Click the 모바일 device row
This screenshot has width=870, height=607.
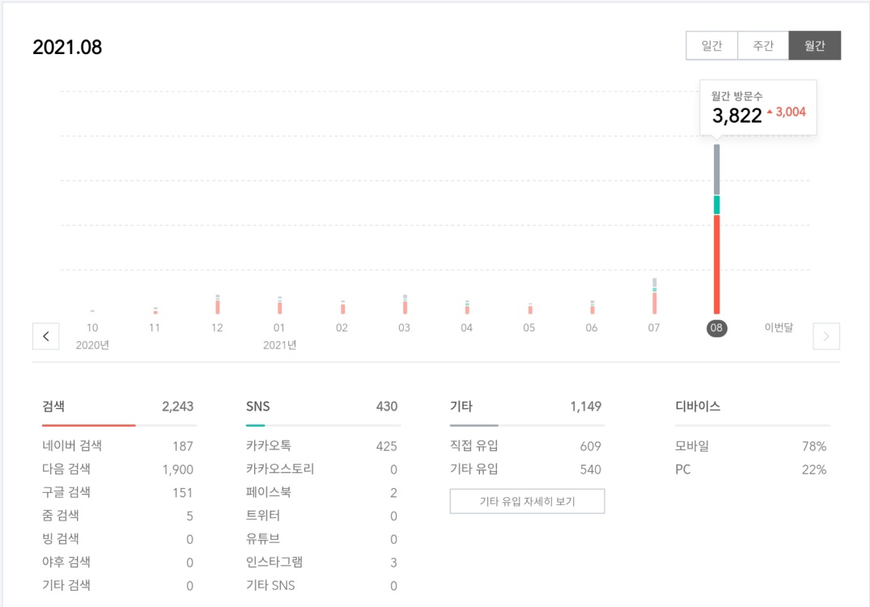[x=751, y=445]
